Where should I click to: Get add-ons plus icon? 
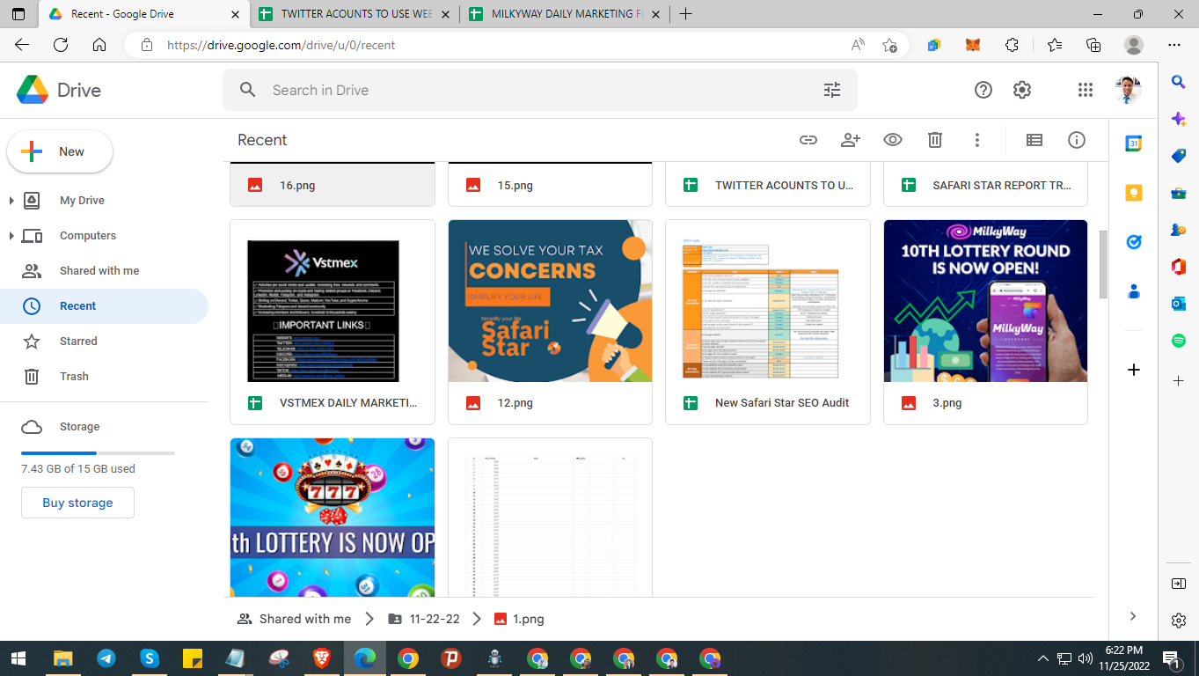(x=1134, y=370)
